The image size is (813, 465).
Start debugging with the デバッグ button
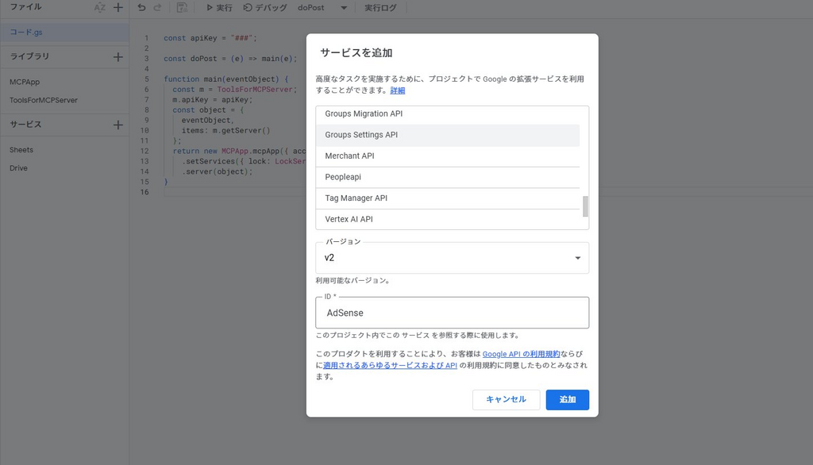pyautogui.click(x=262, y=7)
